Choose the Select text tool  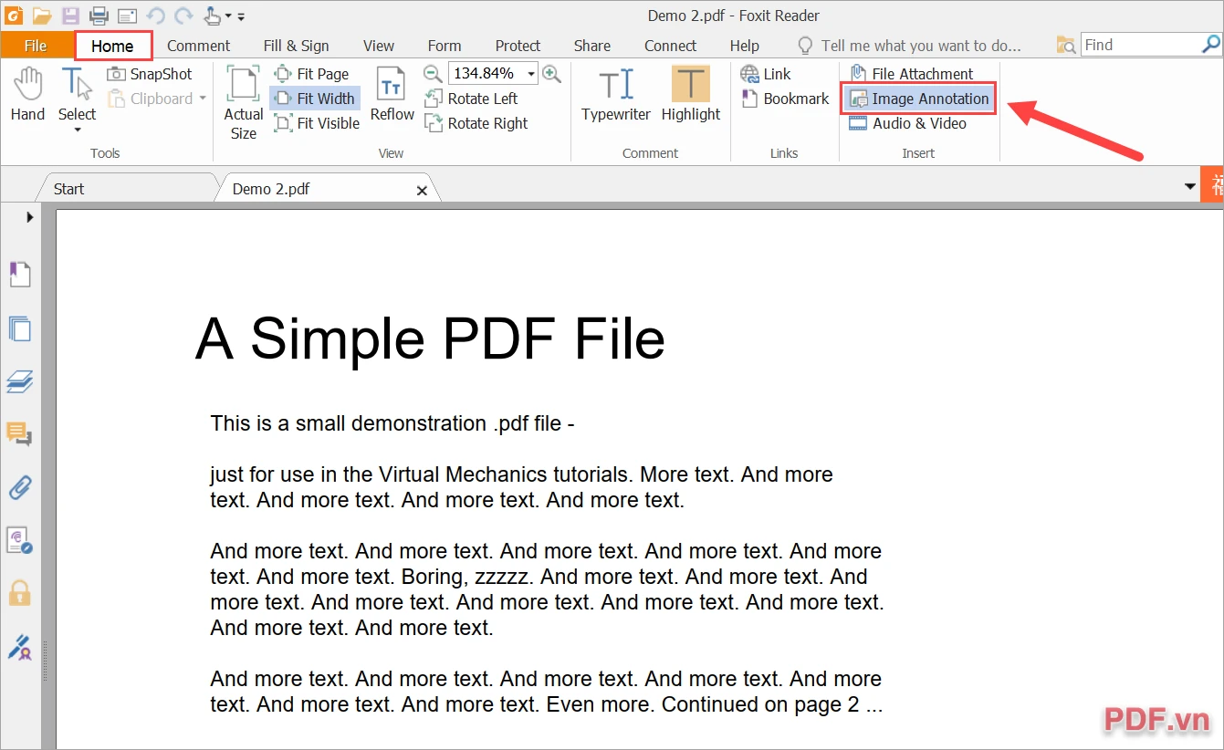click(77, 94)
